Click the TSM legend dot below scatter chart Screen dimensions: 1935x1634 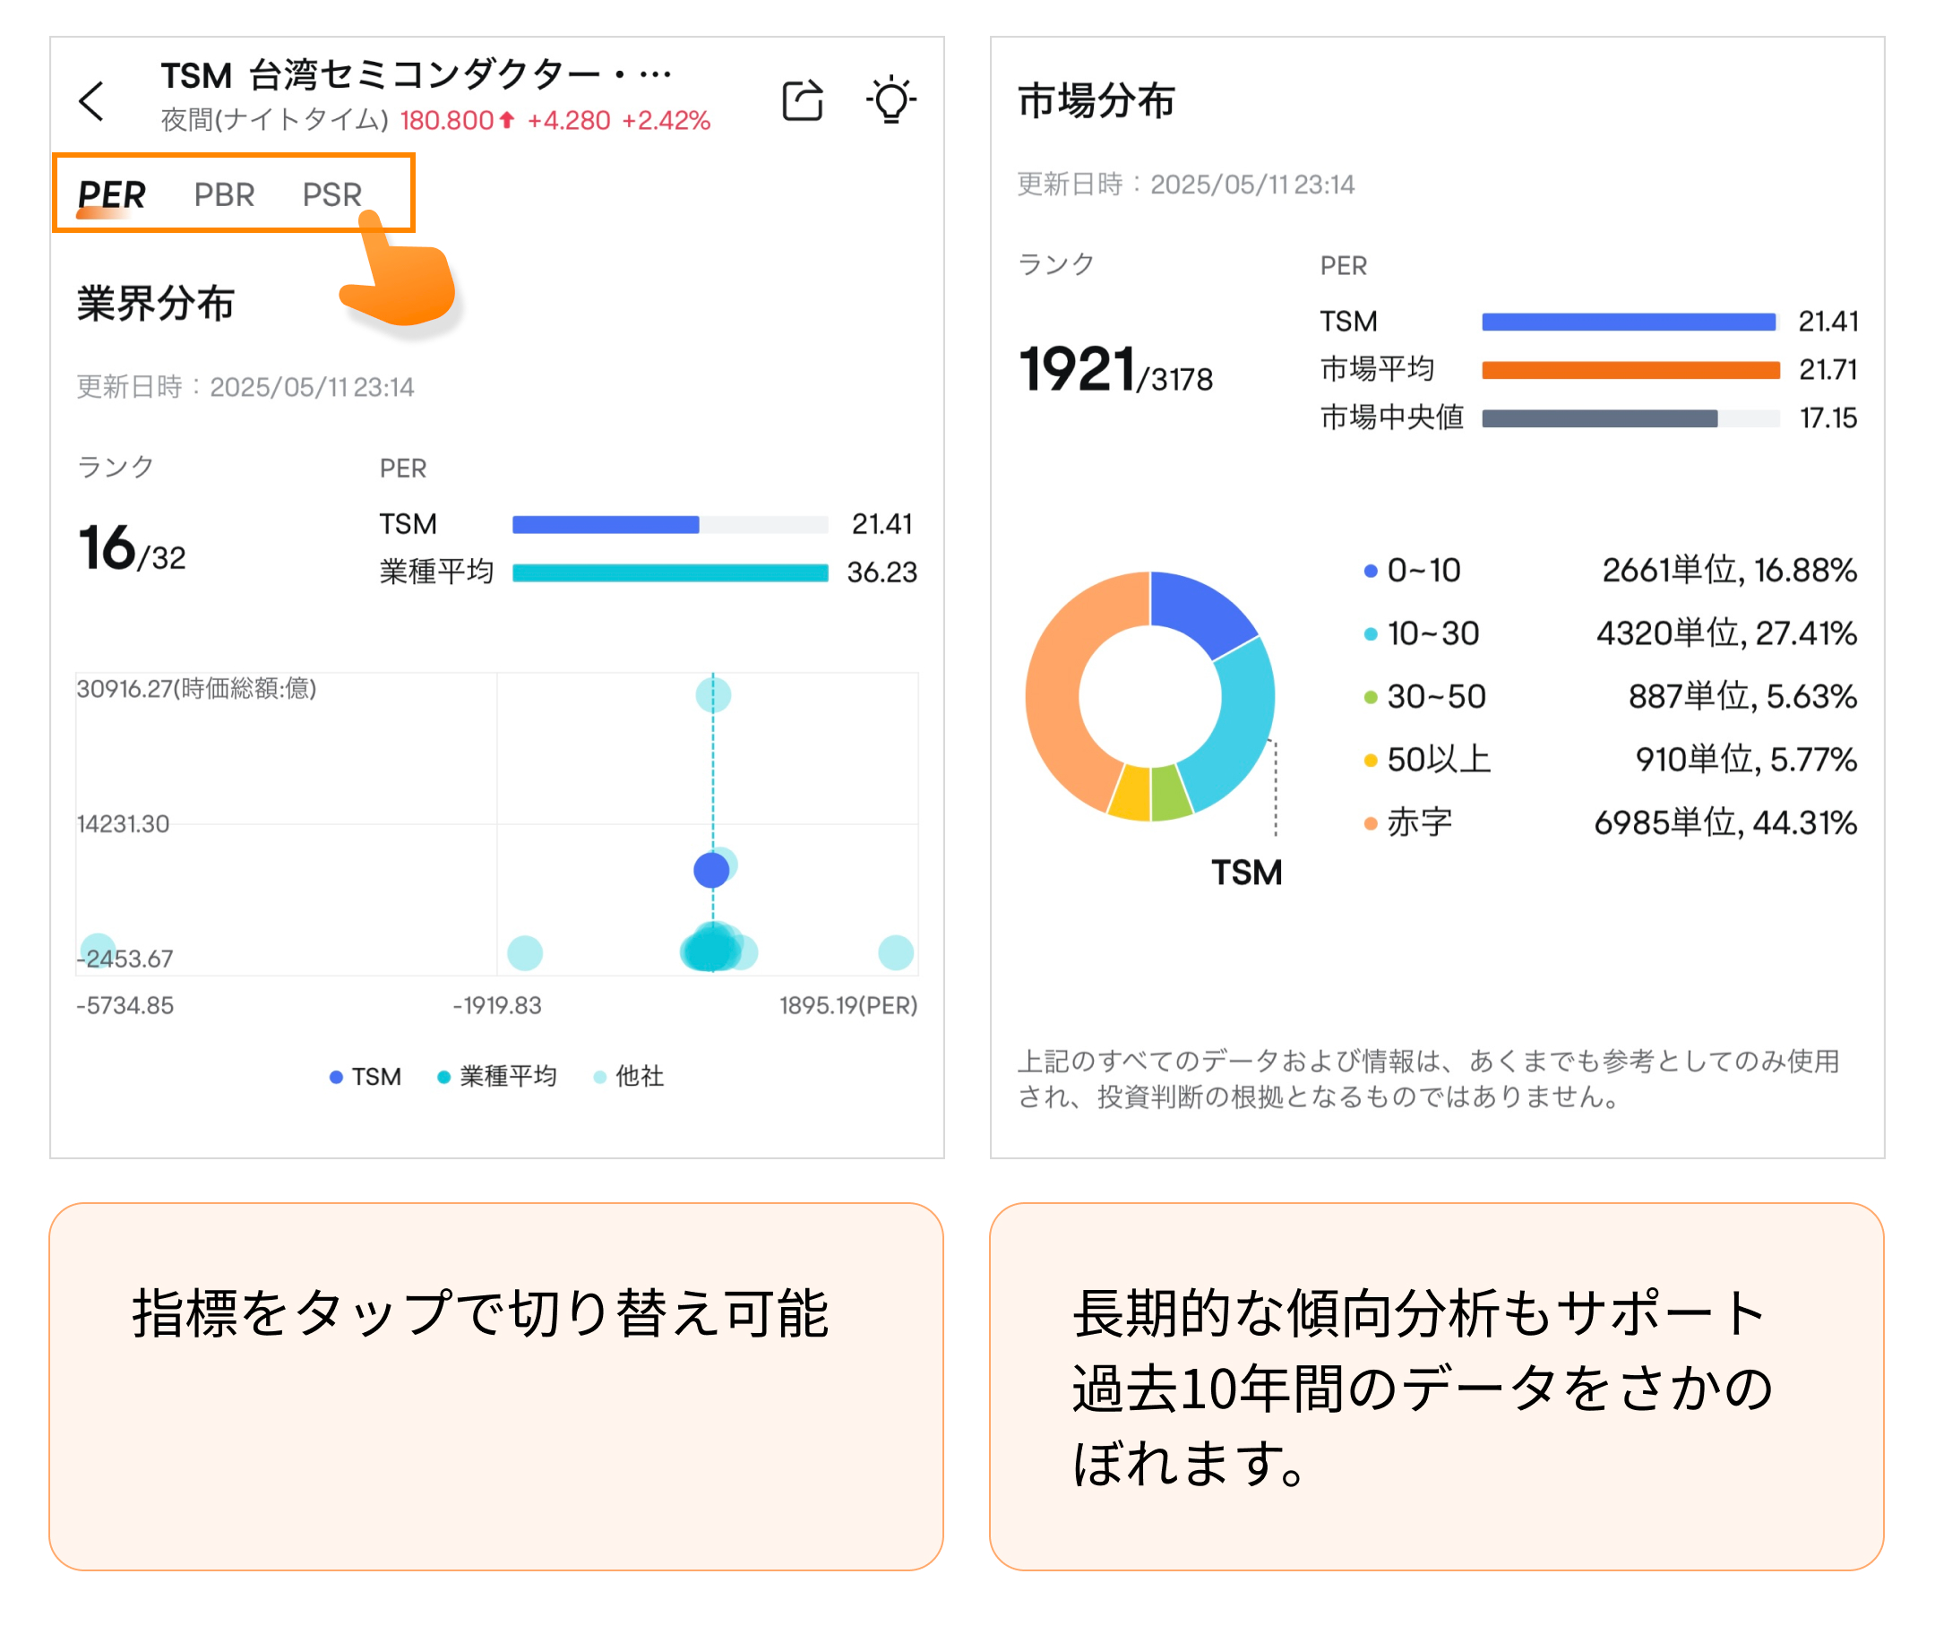pyautogui.click(x=336, y=1078)
